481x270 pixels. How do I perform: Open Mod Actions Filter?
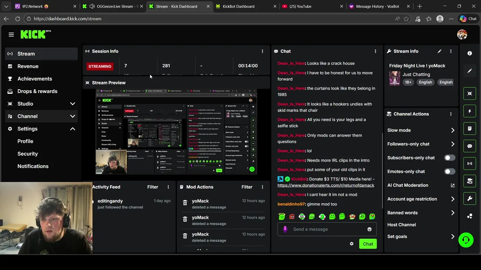point(247,187)
